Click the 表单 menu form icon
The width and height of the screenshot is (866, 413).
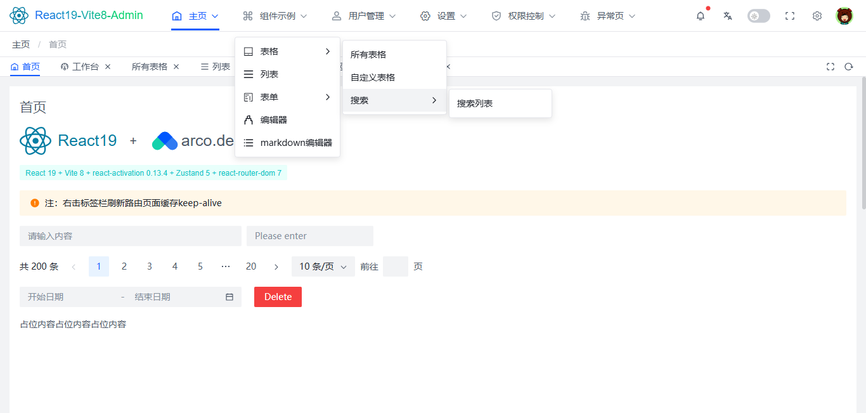(x=249, y=97)
